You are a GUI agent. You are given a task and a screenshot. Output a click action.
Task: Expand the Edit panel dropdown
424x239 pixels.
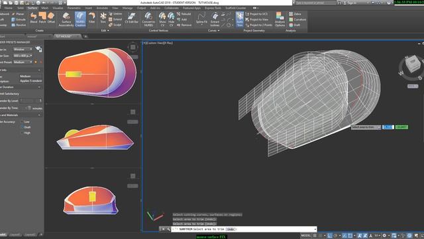point(105,31)
